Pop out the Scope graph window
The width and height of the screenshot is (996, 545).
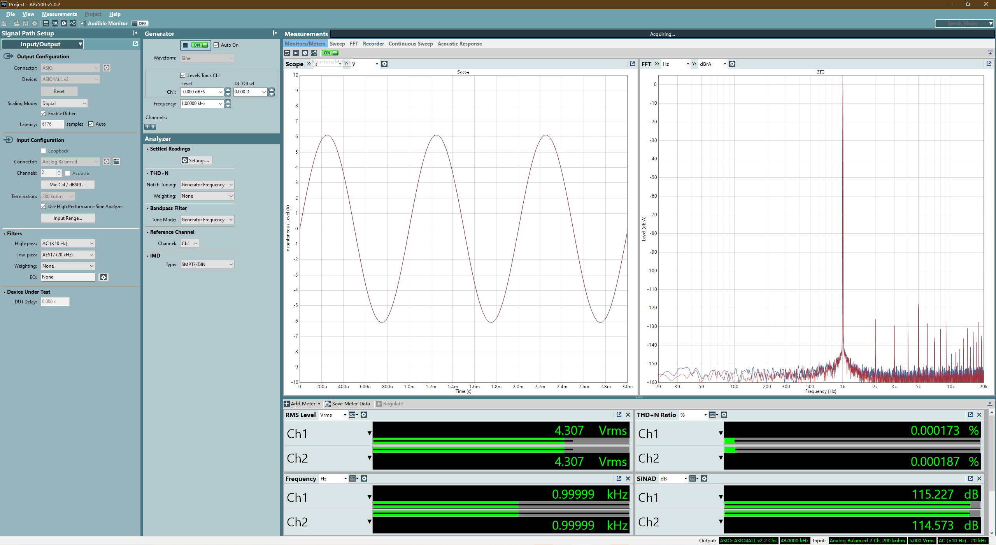point(632,64)
